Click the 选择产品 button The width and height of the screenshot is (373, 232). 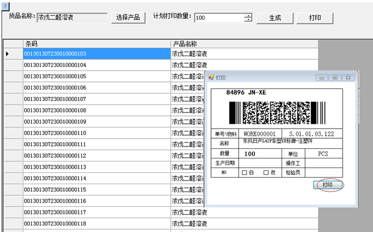click(128, 17)
